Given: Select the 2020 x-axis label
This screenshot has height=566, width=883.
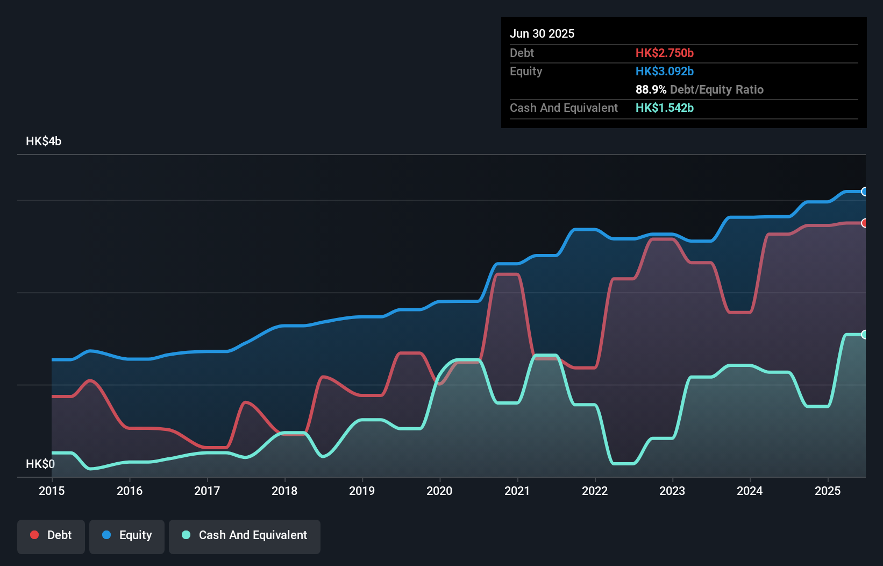Looking at the screenshot, I should pos(439,491).
